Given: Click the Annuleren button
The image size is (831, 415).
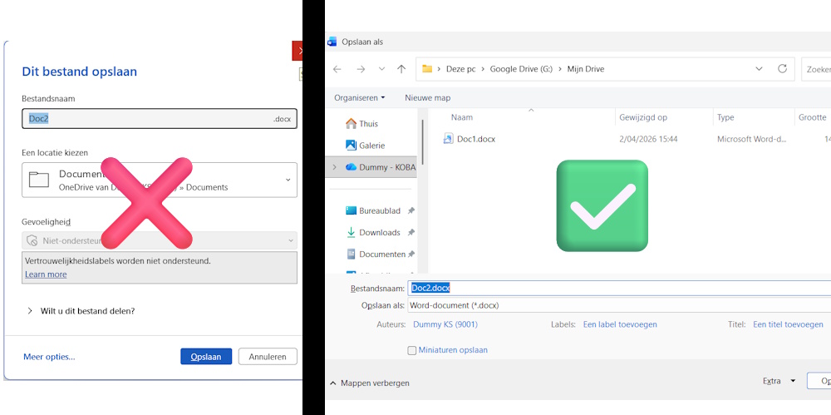Looking at the screenshot, I should 267,357.
